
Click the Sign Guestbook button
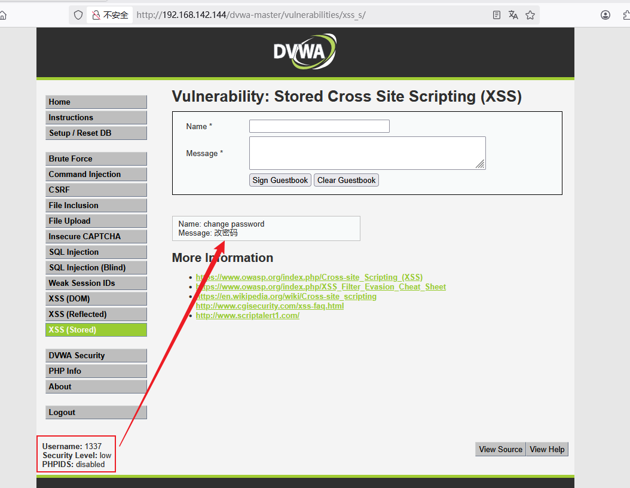click(x=280, y=180)
